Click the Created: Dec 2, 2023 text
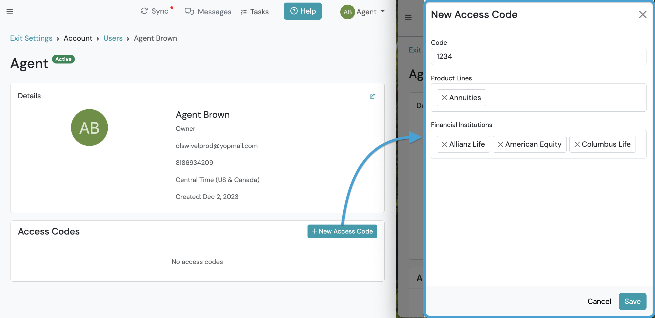The image size is (655, 318). pyautogui.click(x=207, y=197)
